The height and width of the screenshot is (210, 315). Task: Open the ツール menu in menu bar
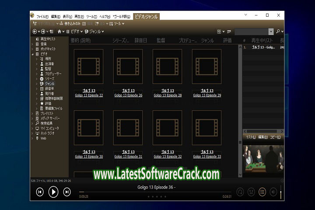click(x=91, y=17)
